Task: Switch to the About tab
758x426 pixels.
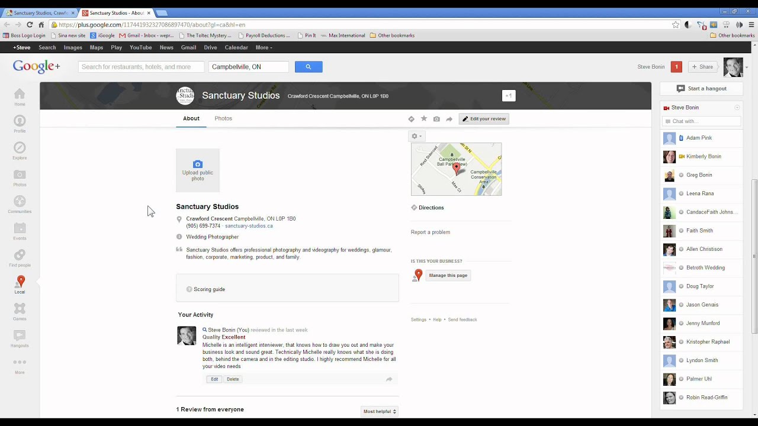Action: click(191, 118)
